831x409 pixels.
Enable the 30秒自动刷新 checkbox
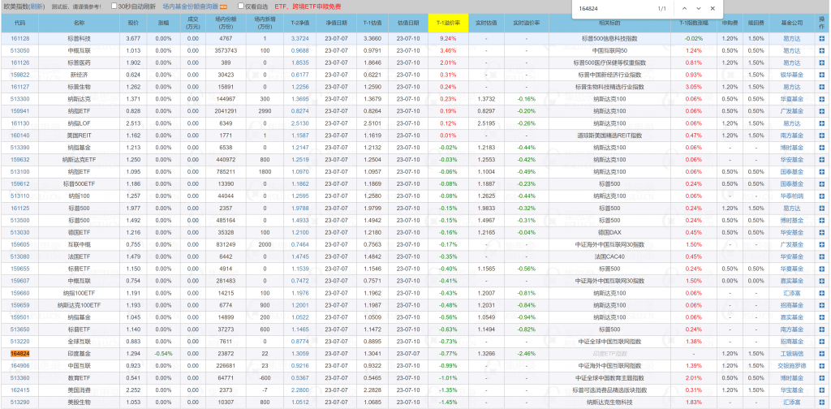pos(114,6)
